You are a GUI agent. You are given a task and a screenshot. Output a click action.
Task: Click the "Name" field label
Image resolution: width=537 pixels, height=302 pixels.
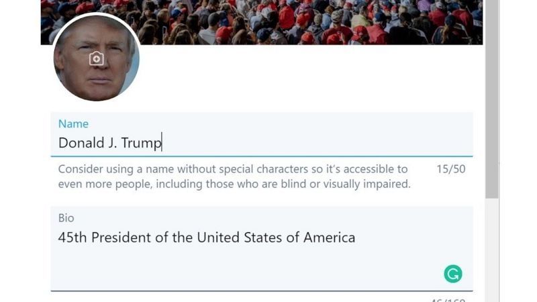[x=73, y=123]
